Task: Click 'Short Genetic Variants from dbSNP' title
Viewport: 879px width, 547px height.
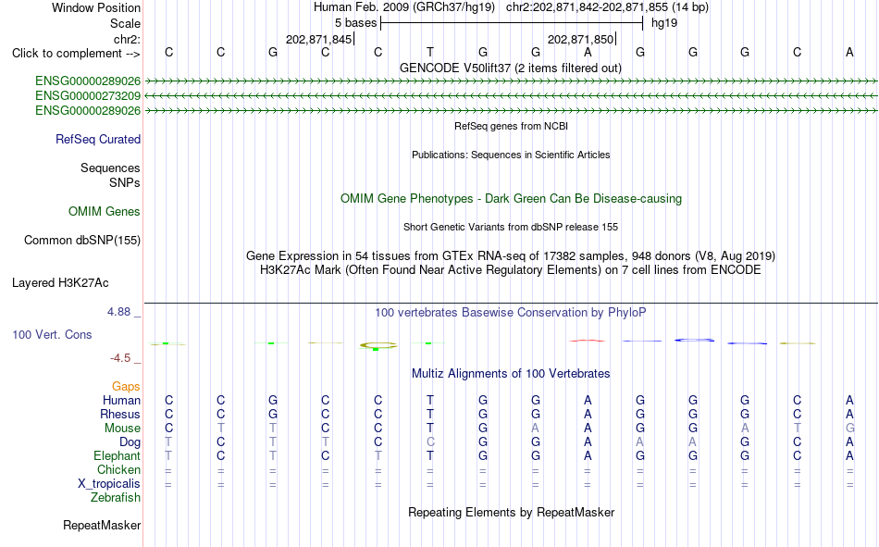Action: 511,227
